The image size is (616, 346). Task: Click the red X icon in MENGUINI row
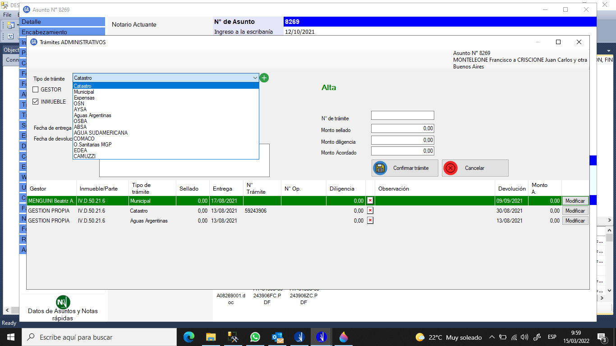tap(370, 200)
